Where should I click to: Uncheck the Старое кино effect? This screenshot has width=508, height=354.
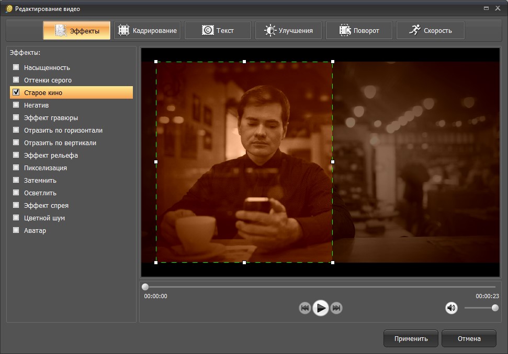point(16,92)
